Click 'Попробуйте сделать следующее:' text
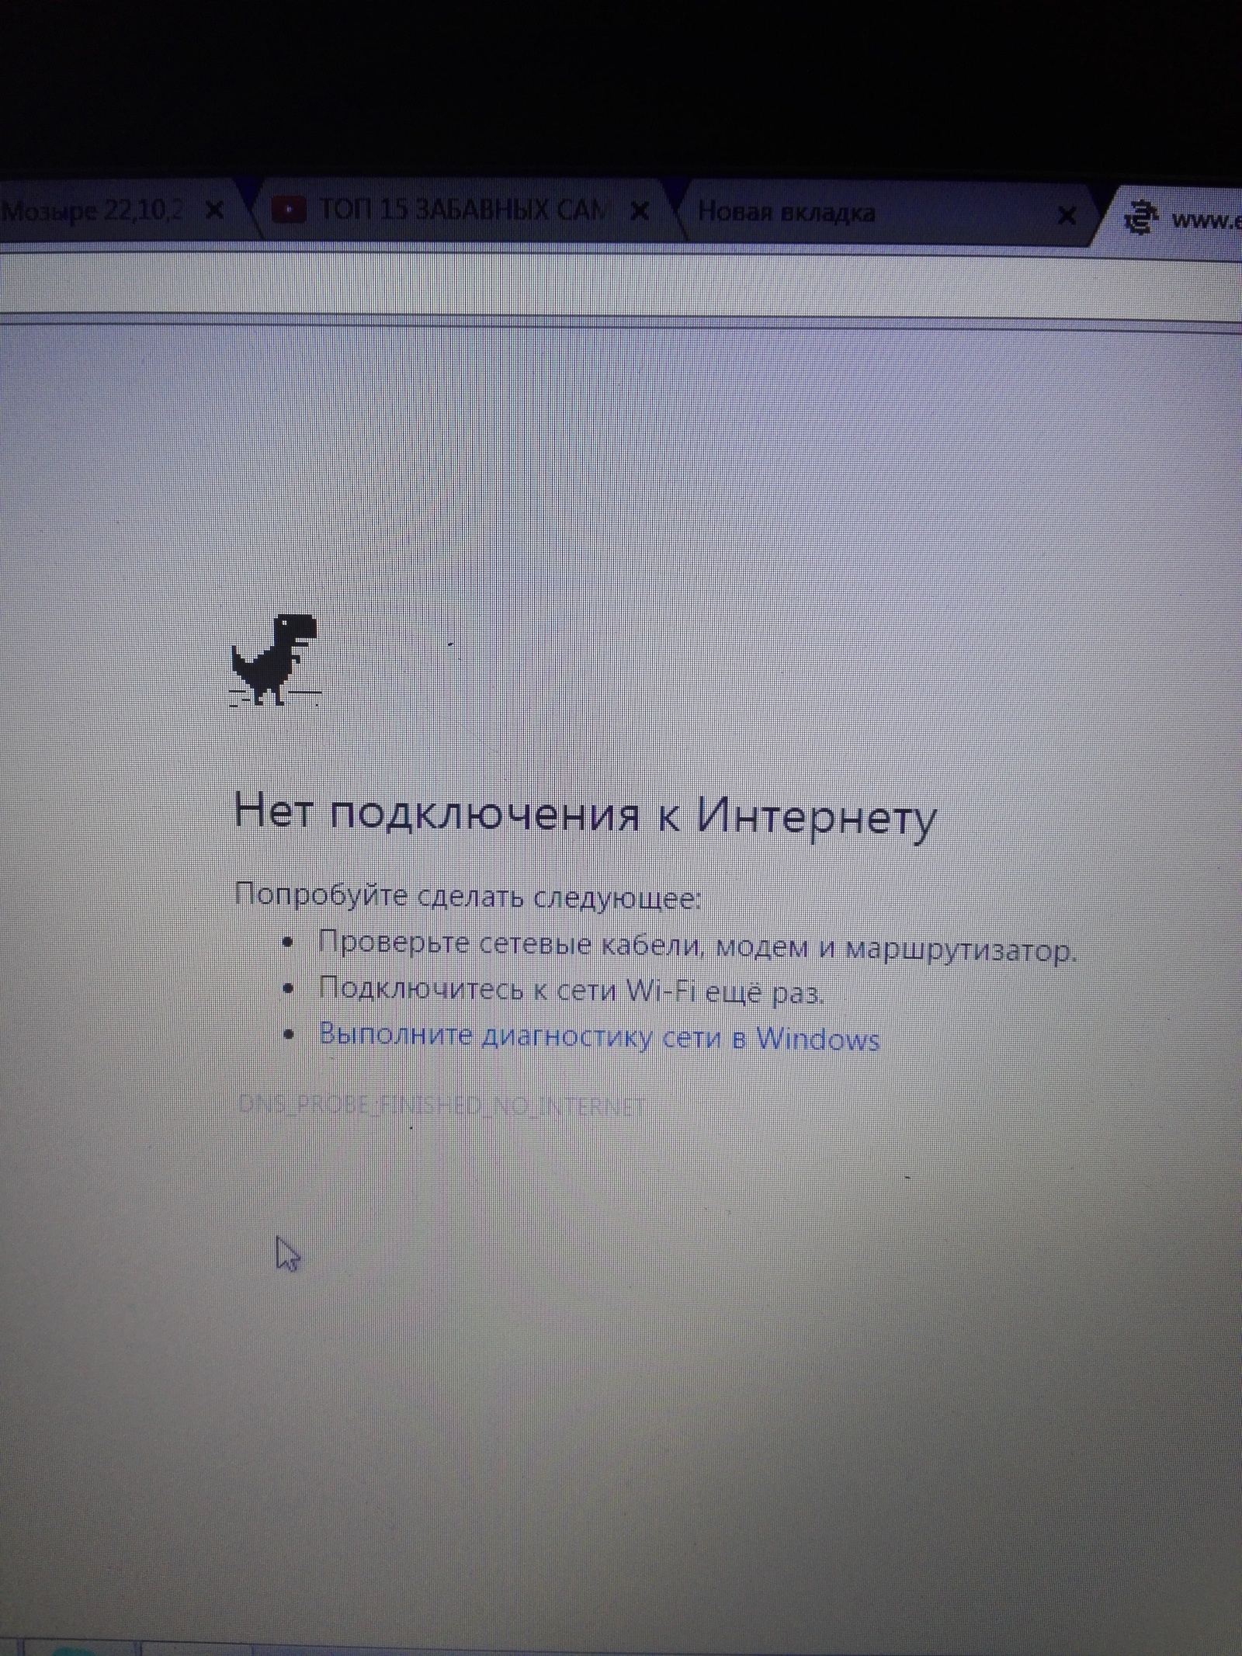 point(468,897)
